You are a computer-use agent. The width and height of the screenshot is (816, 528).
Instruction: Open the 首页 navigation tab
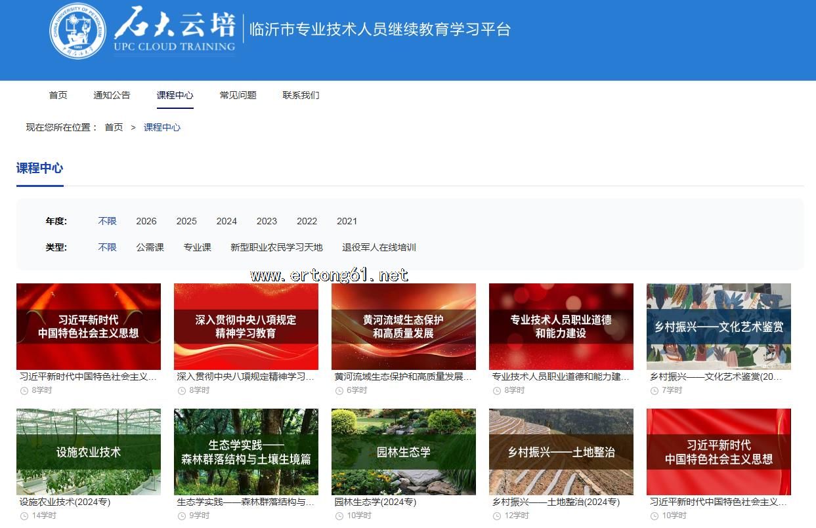(x=58, y=95)
